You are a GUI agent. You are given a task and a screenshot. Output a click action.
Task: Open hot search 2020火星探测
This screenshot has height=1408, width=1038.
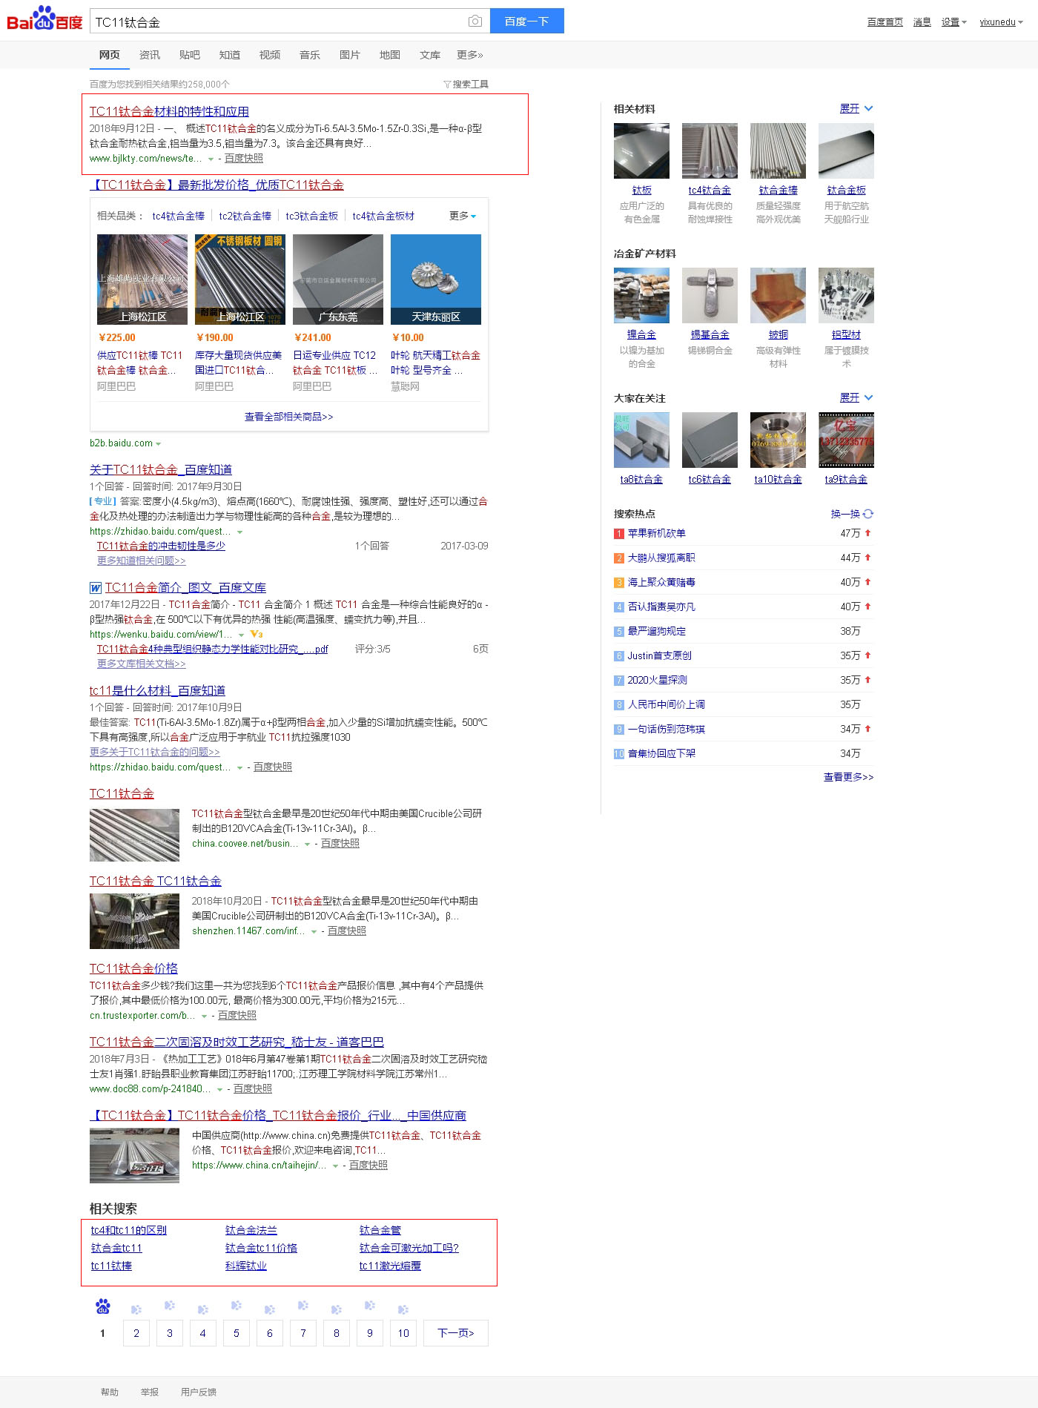pyautogui.click(x=658, y=680)
